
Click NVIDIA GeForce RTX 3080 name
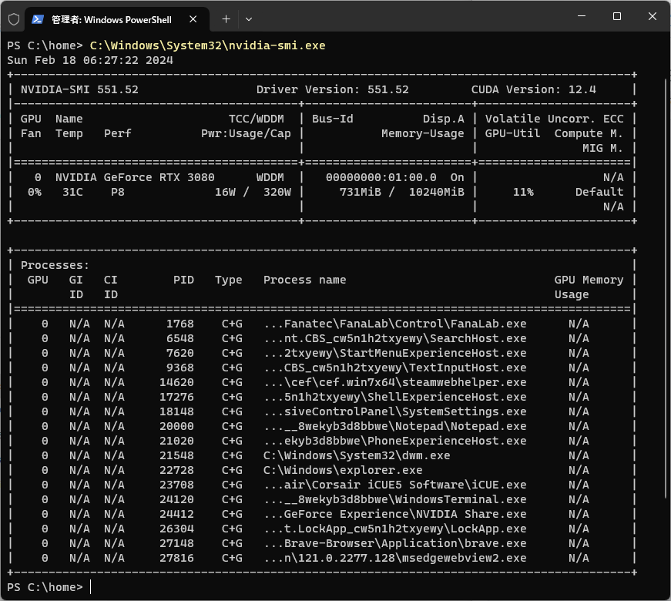(135, 177)
